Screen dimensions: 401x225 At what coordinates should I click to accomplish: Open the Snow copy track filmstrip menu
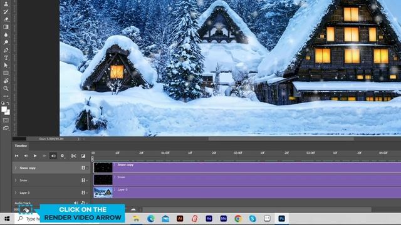84,168
